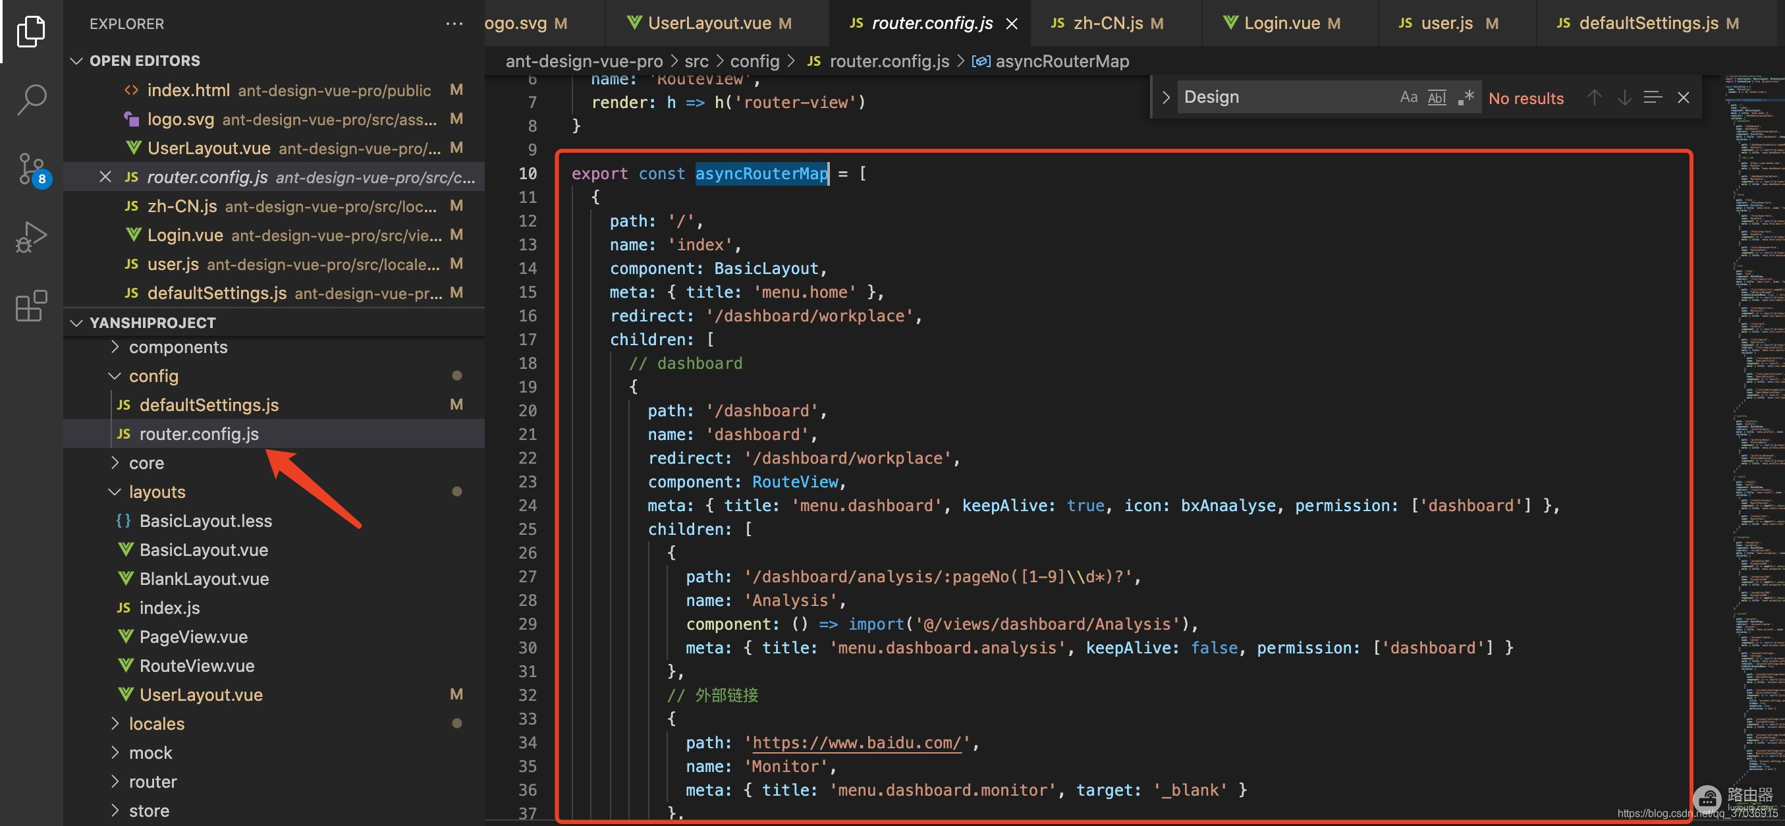Open the Search view in activity bar
This screenshot has height=826, width=1785.
(30, 99)
